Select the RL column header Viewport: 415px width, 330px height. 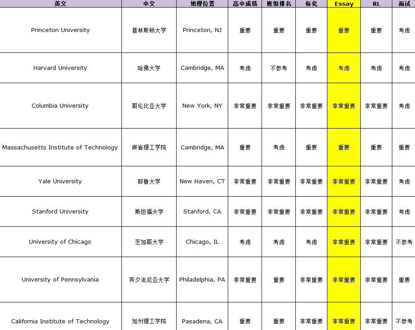tap(376, 4)
